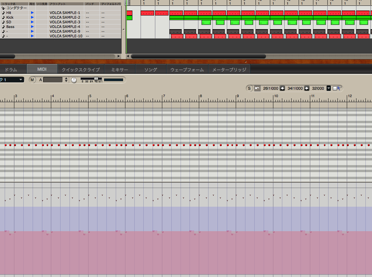Image resolution: width=372 pixels, height=277 pixels.
Task: Toggle play-enable for the VOLCA SAMPLE-9 track
Action: 32,31
